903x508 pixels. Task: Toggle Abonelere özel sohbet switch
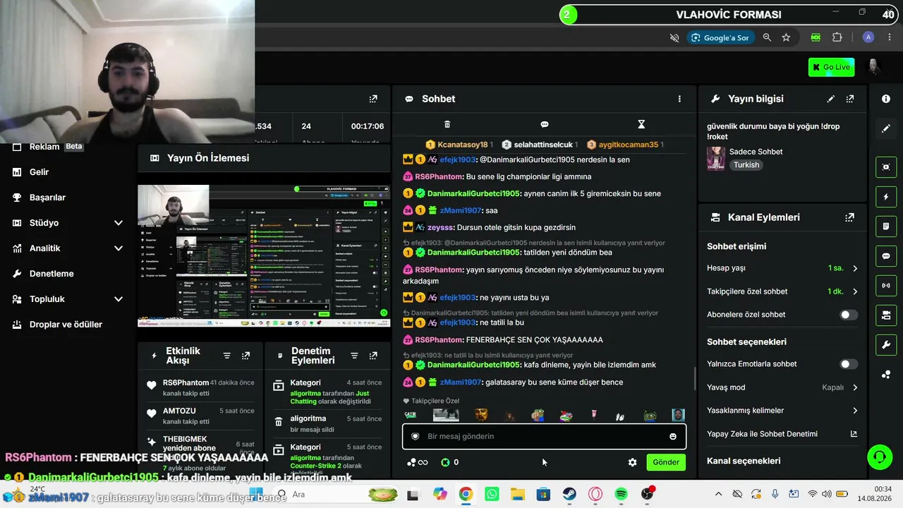tap(849, 315)
